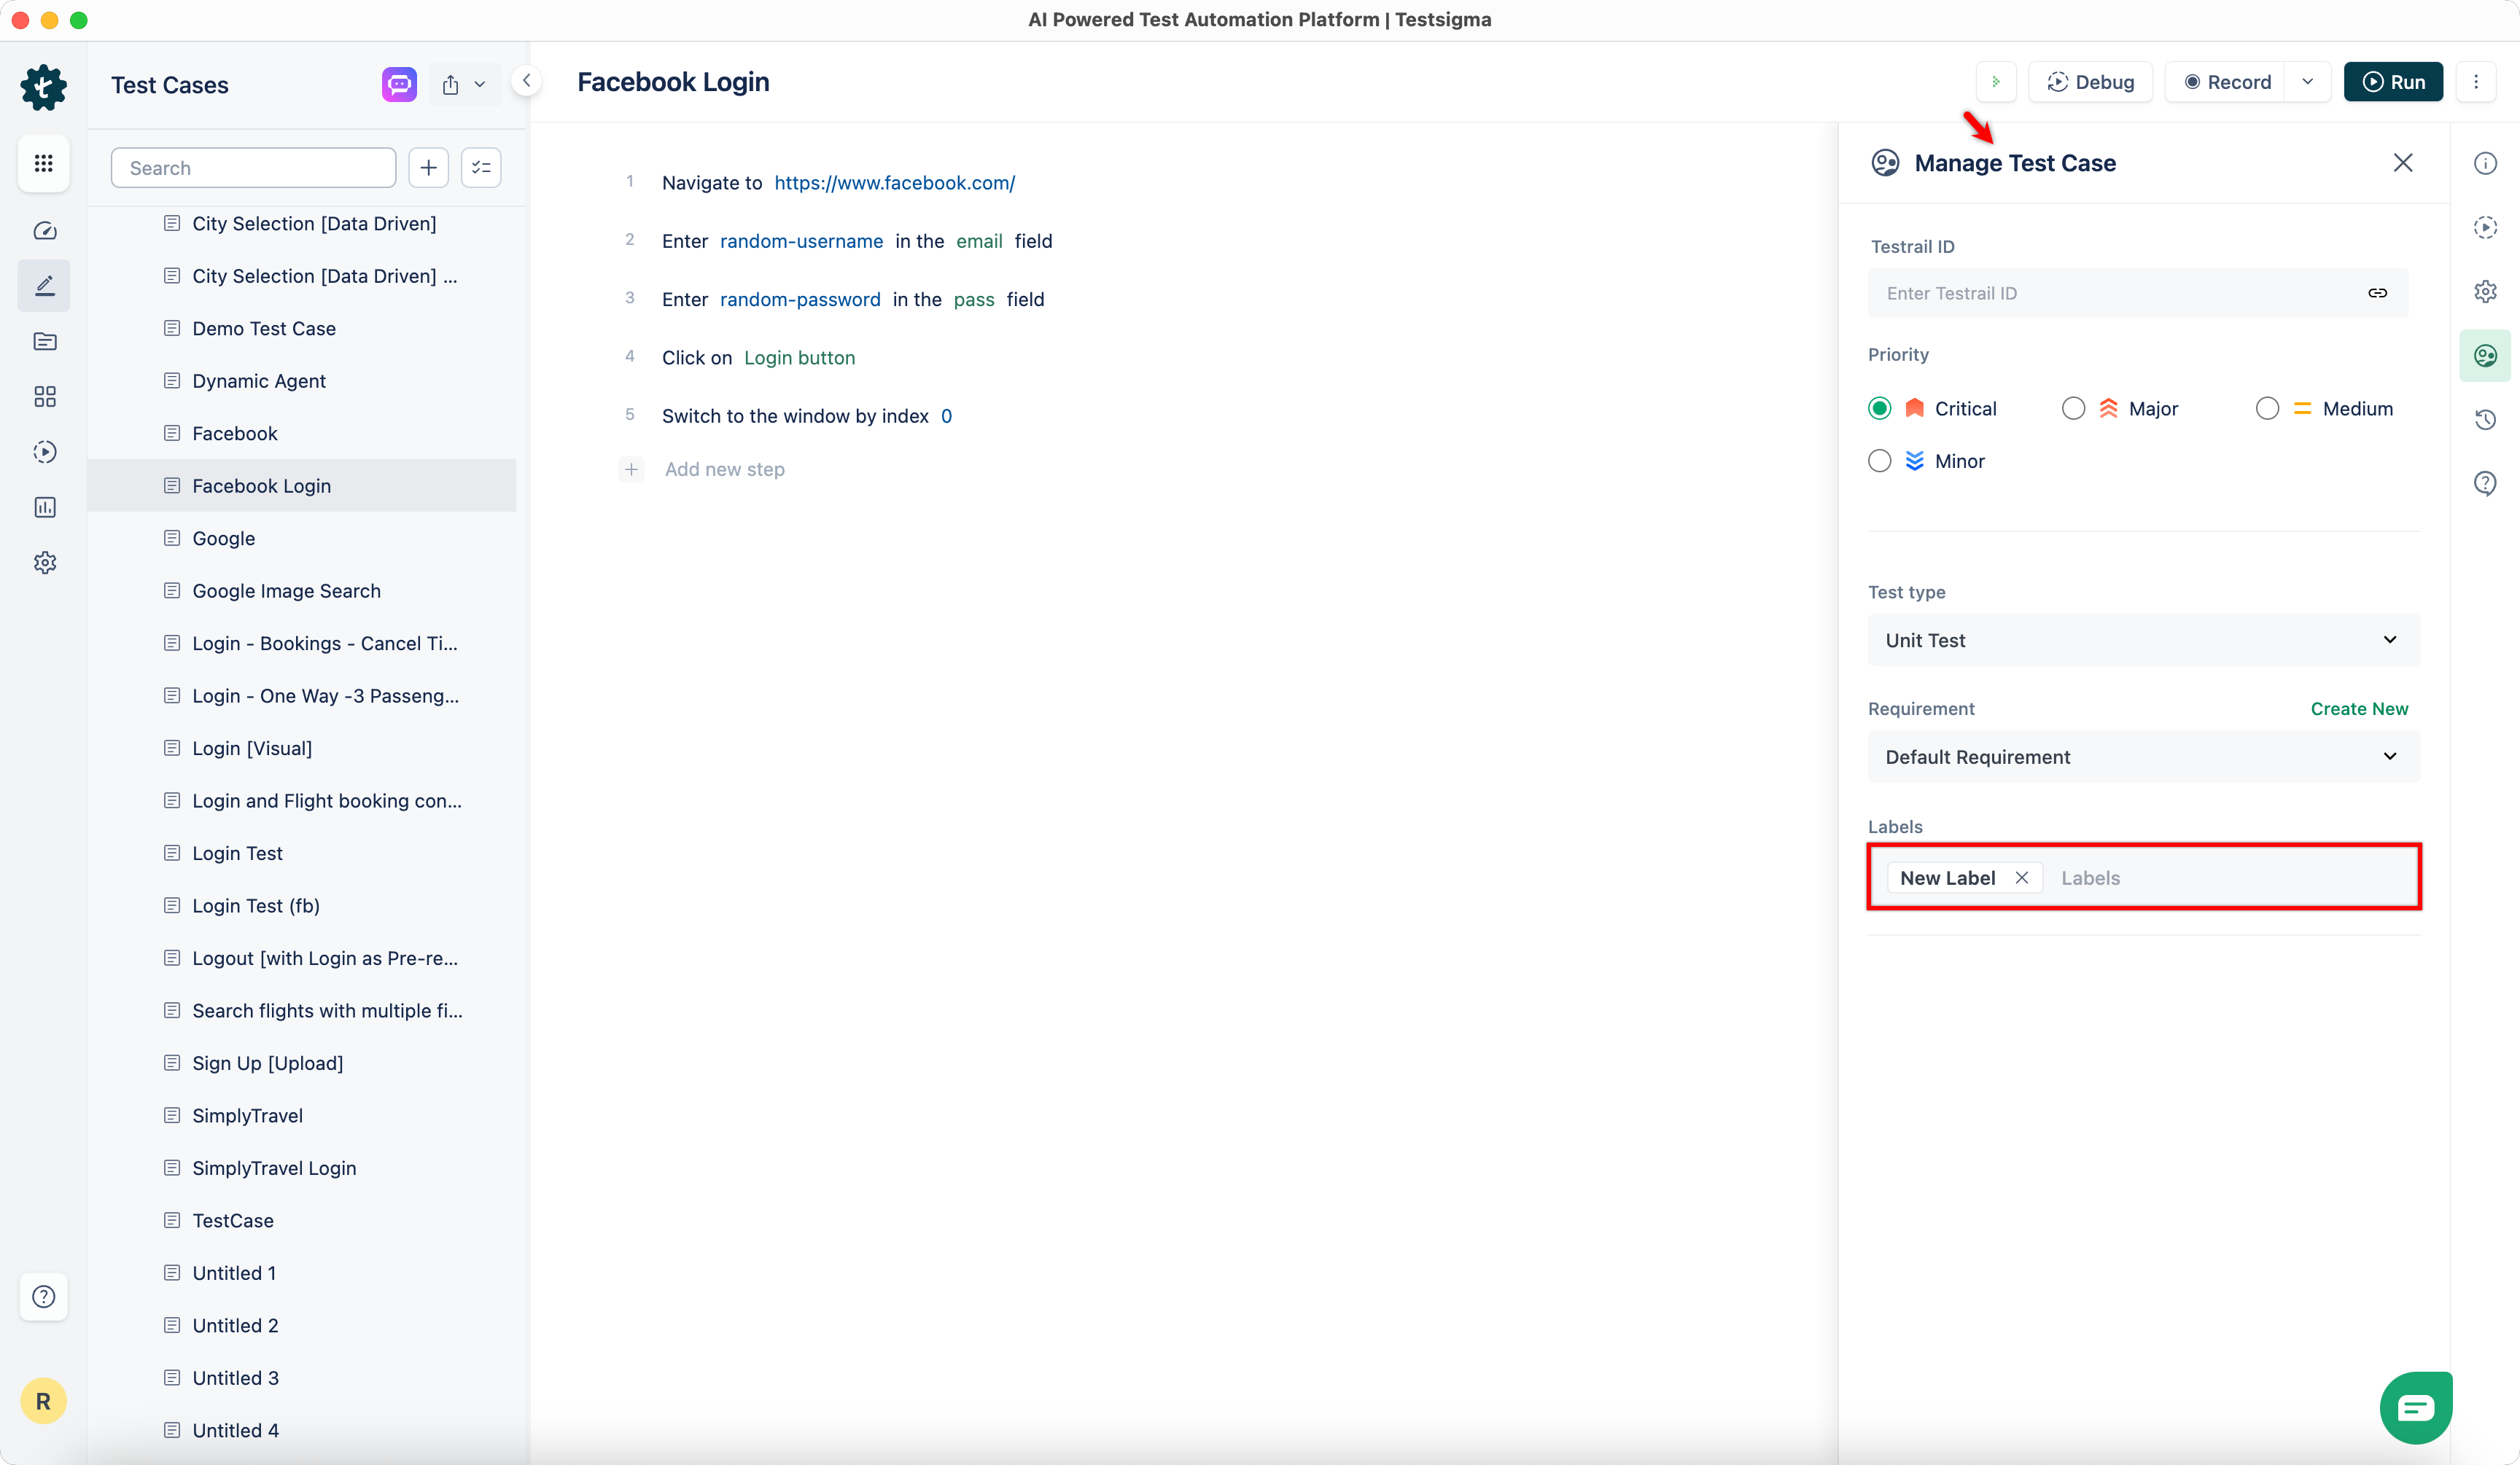Open the info icon in right rail

coord(2484,163)
